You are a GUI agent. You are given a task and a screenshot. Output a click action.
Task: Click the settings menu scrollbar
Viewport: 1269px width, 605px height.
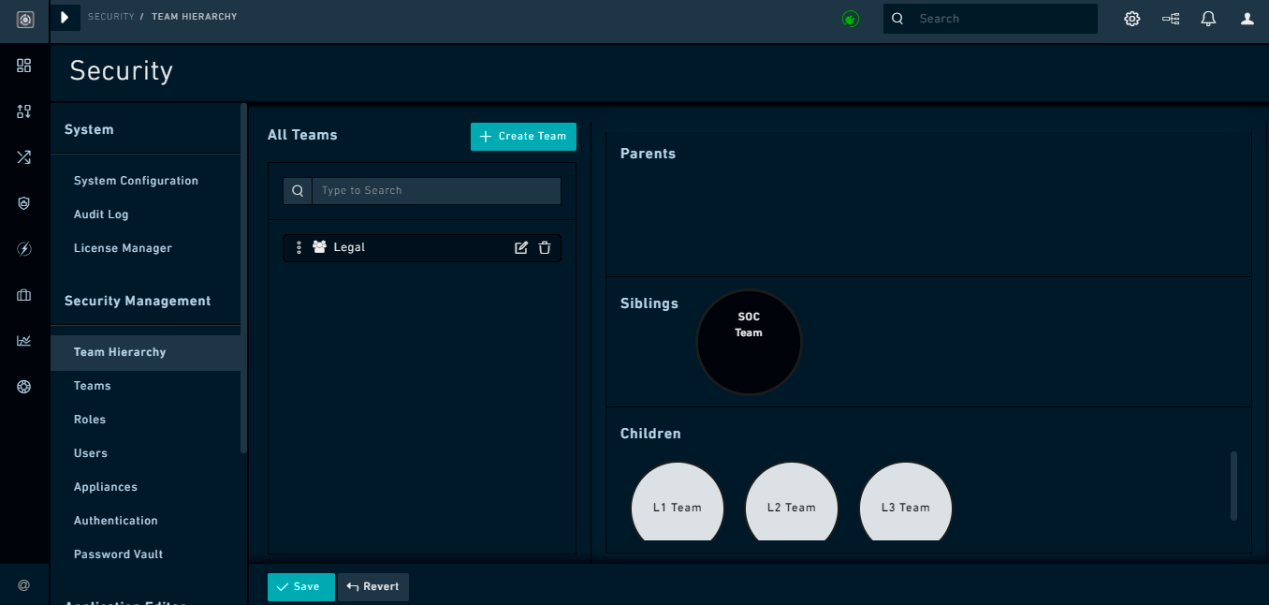[243, 278]
